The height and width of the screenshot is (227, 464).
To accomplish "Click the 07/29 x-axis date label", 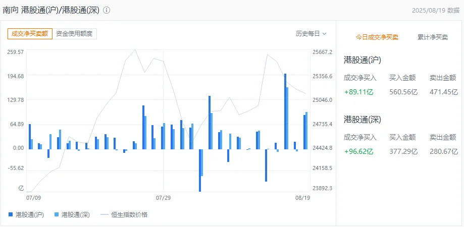I will (164, 198).
